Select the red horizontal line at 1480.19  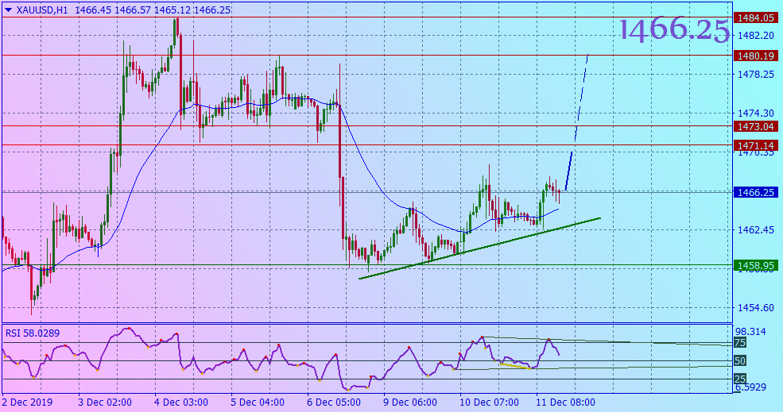(x=367, y=56)
